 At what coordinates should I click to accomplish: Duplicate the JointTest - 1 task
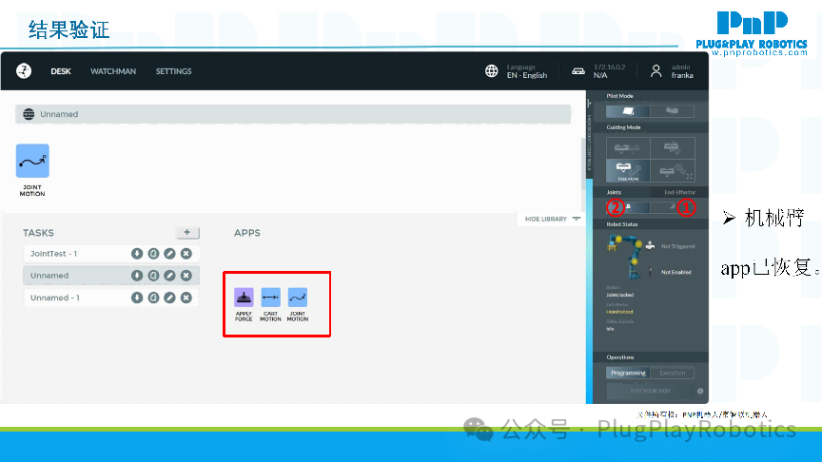(x=153, y=254)
